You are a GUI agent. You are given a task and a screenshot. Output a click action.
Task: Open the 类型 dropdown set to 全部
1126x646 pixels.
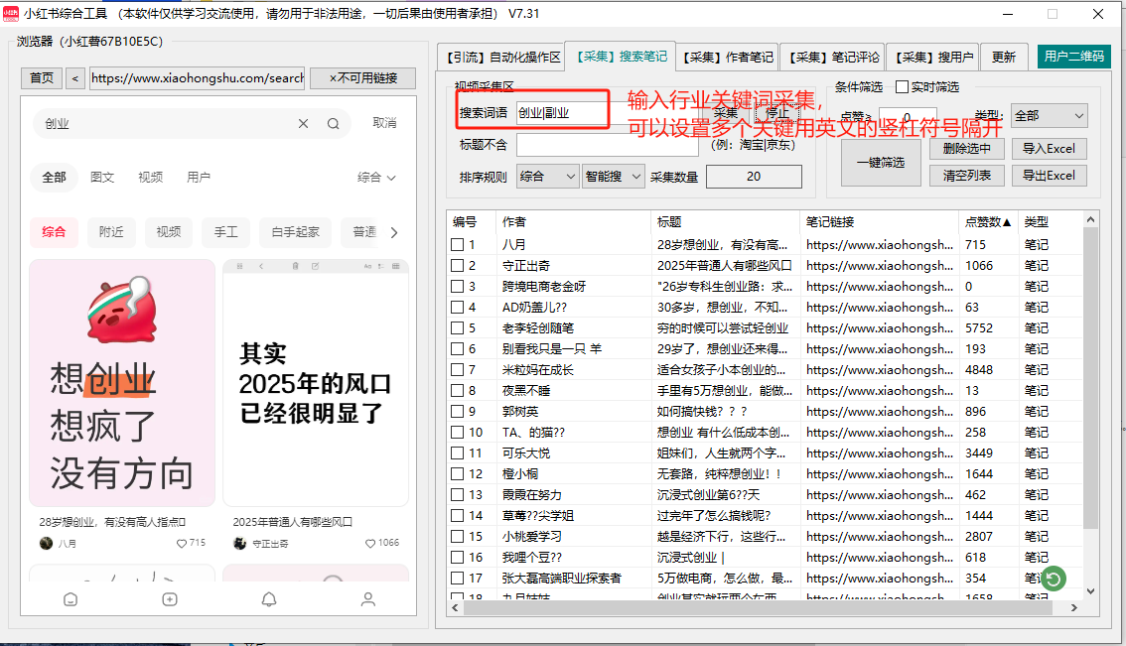click(x=1049, y=116)
